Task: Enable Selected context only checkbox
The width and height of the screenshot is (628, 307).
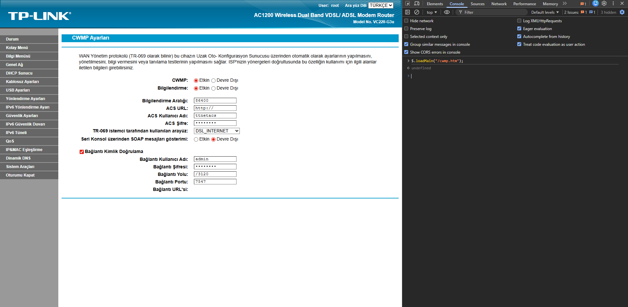Action: (406, 36)
